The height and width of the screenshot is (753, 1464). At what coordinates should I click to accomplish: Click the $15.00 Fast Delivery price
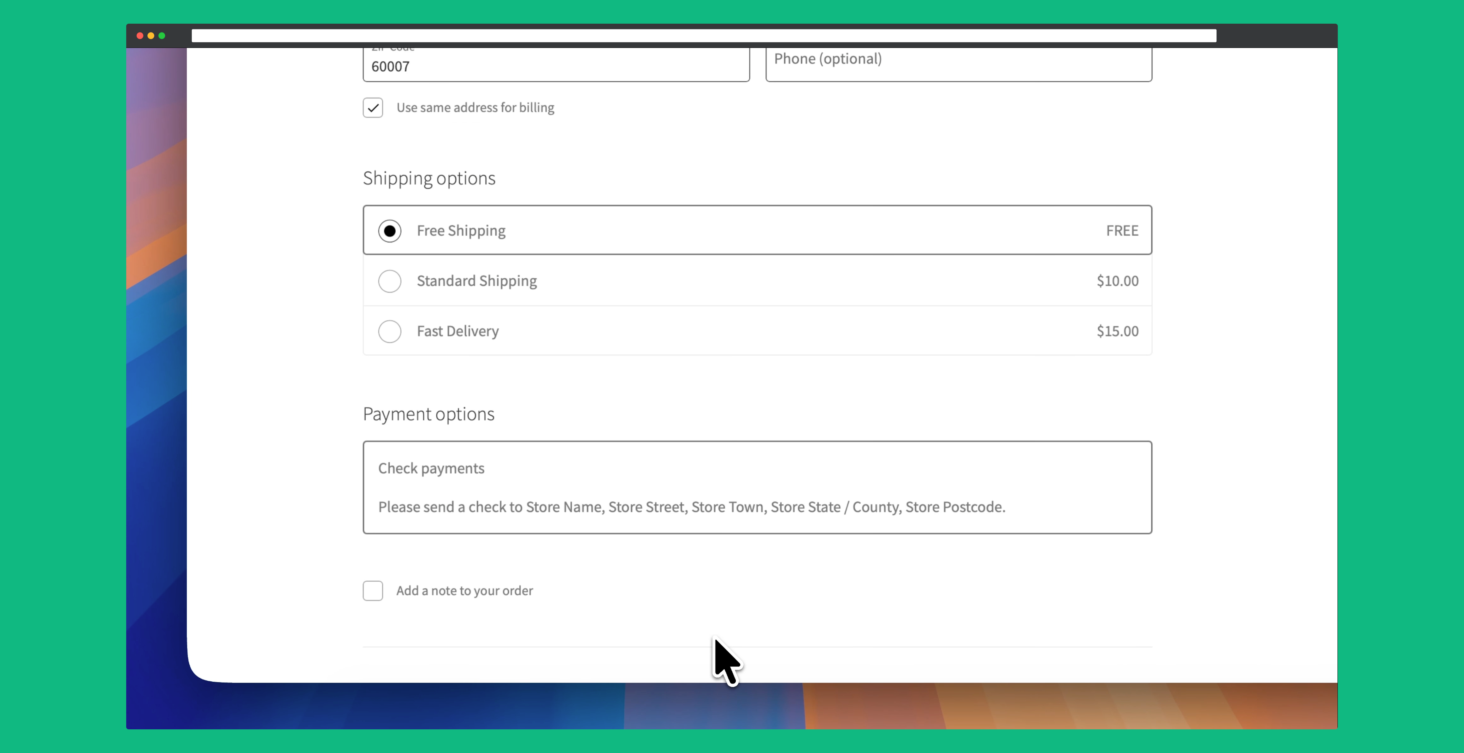click(x=1117, y=331)
